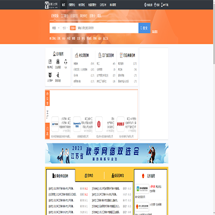Select the third tab in the yellow section
The image size is (215, 215).
[118, 176]
